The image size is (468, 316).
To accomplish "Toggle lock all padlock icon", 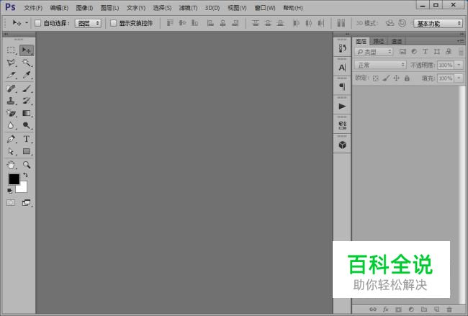I will [x=407, y=78].
